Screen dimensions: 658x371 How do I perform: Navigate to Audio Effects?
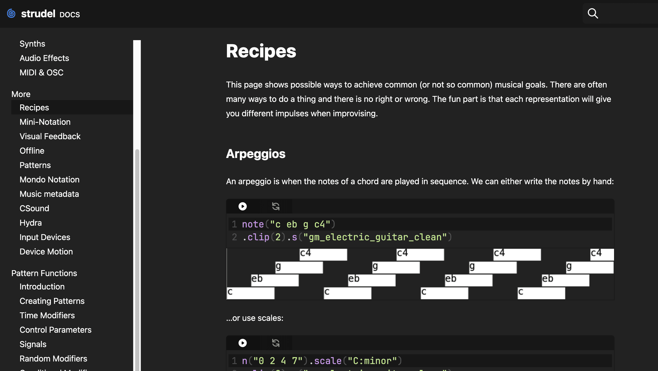pos(44,58)
